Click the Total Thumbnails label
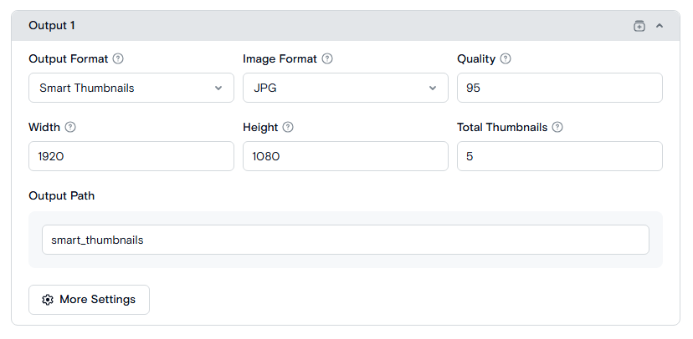Image resolution: width=693 pixels, height=339 pixels. [502, 127]
